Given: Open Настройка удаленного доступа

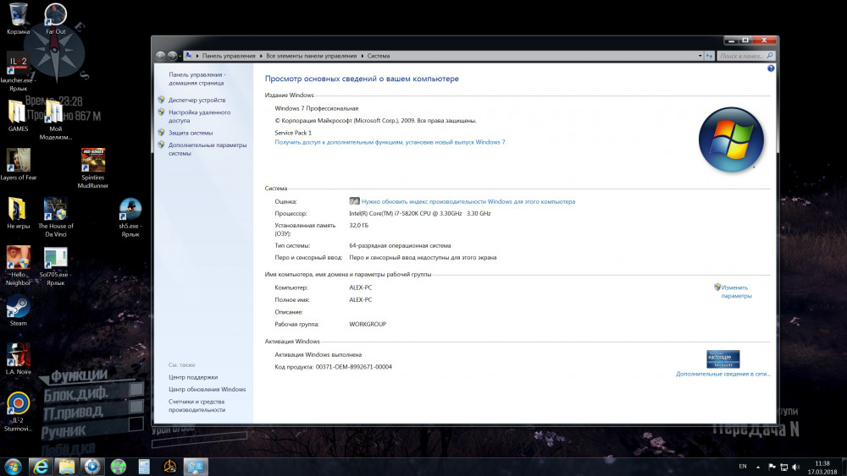Looking at the screenshot, I should coord(199,116).
